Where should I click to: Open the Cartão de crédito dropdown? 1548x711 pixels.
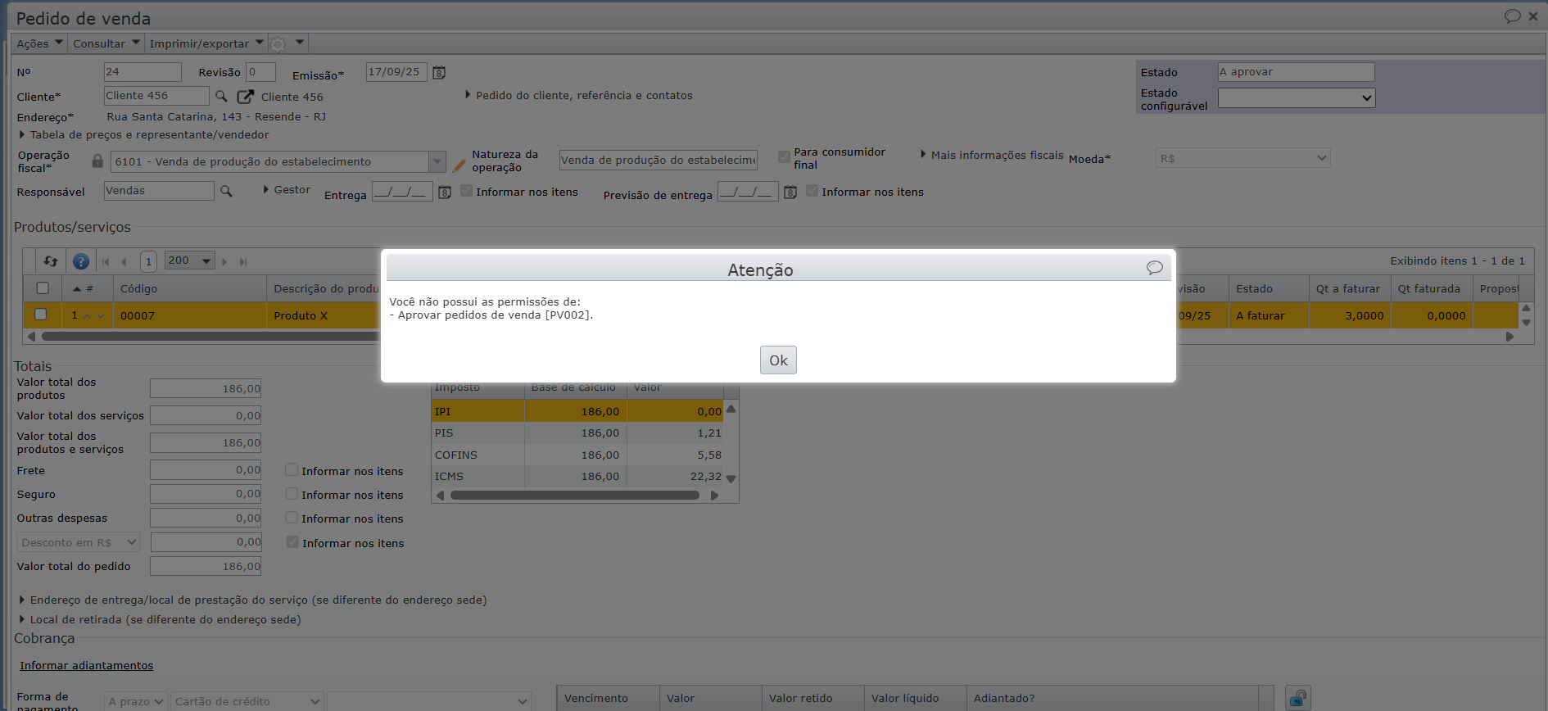point(247,702)
